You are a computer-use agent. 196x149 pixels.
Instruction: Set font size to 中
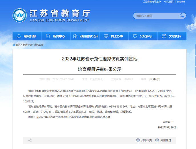point(154,79)
